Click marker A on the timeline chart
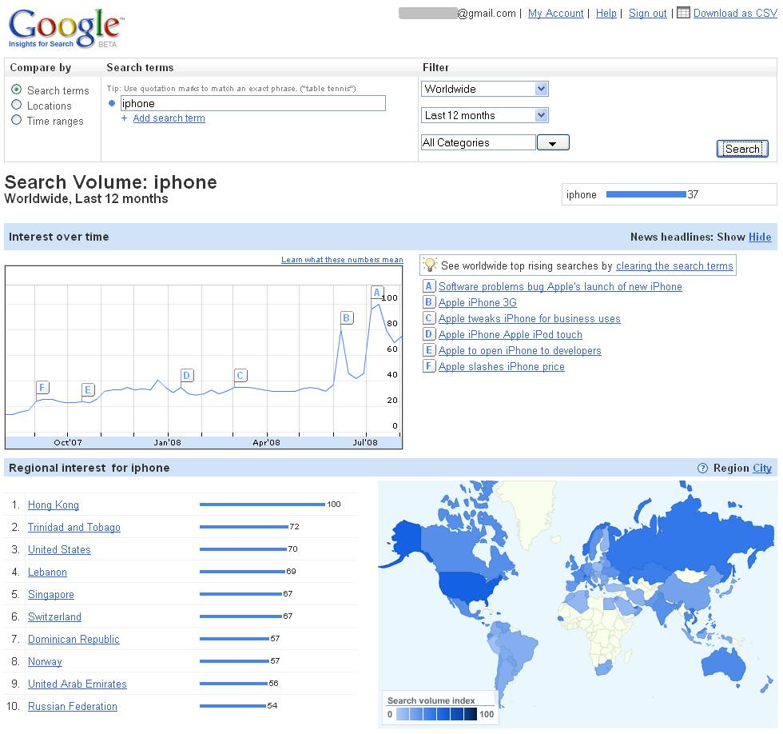Image resolution: width=783 pixels, height=734 pixels. (x=377, y=293)
